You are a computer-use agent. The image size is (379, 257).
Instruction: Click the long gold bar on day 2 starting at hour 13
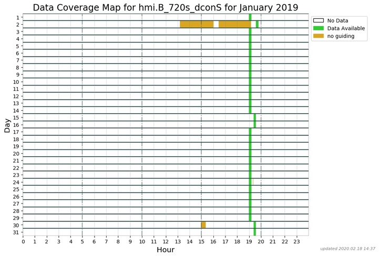(x=197, y=24)
